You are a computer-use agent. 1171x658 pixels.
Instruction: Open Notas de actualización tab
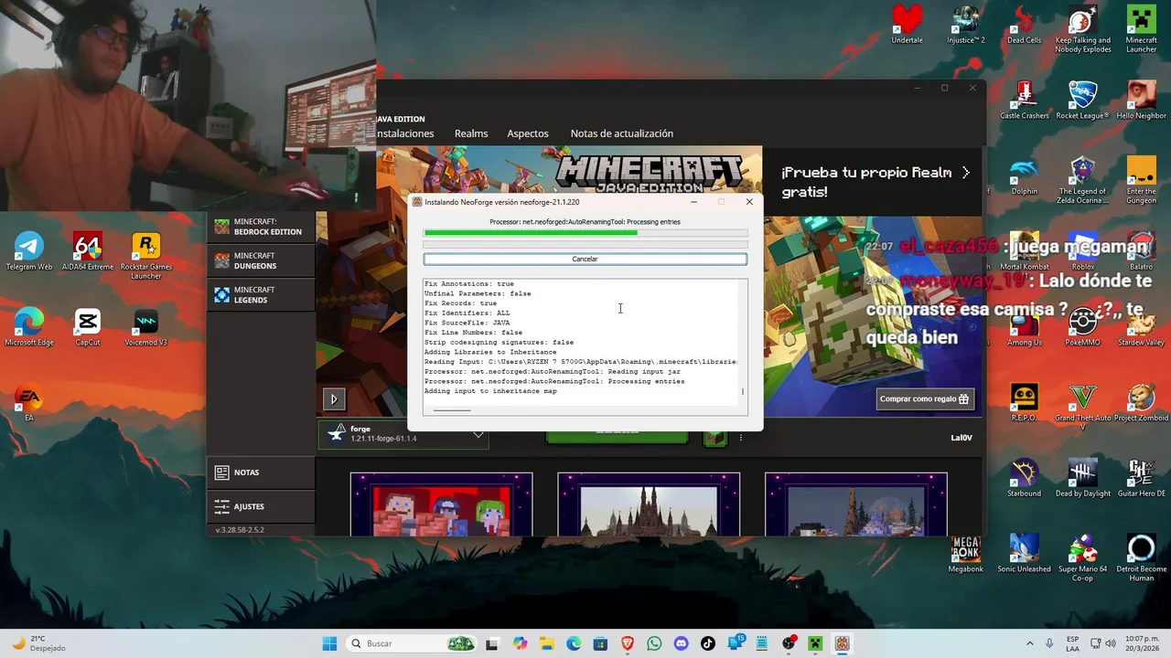(622, 133)
